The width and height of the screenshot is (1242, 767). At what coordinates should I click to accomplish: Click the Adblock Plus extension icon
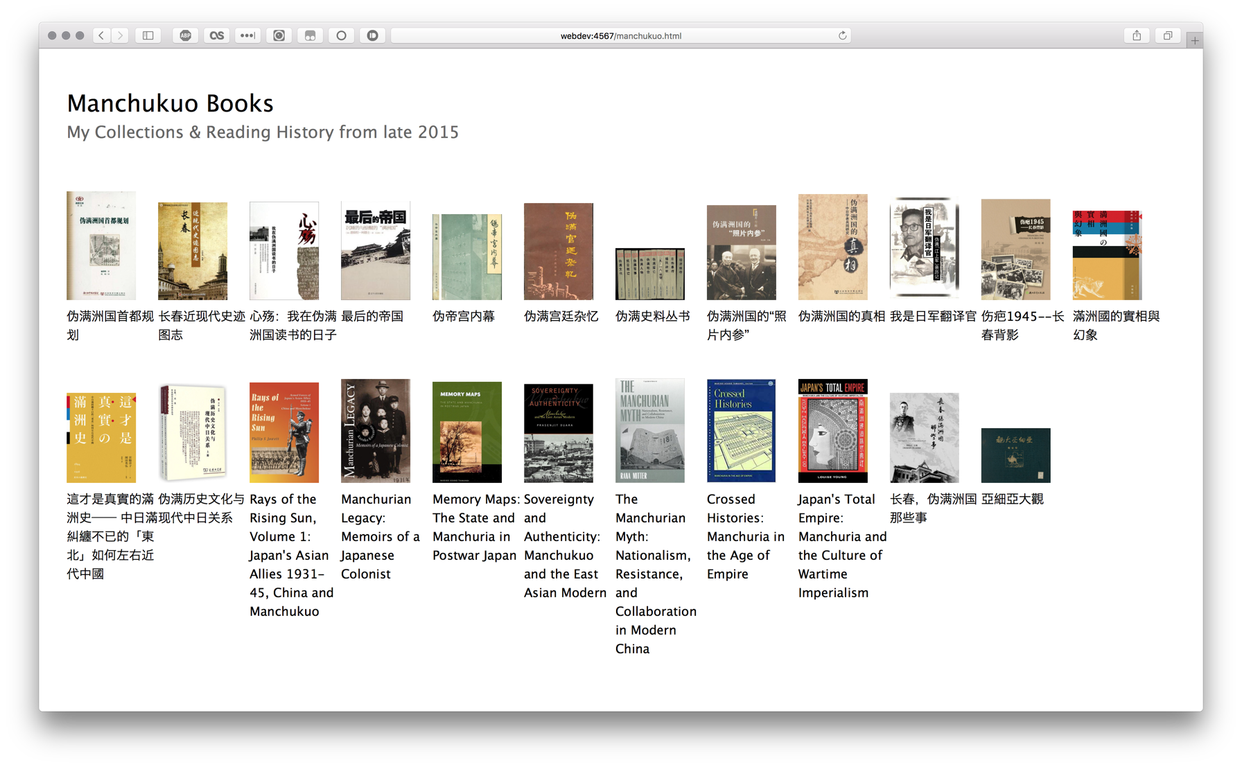[x=185, y=35]
